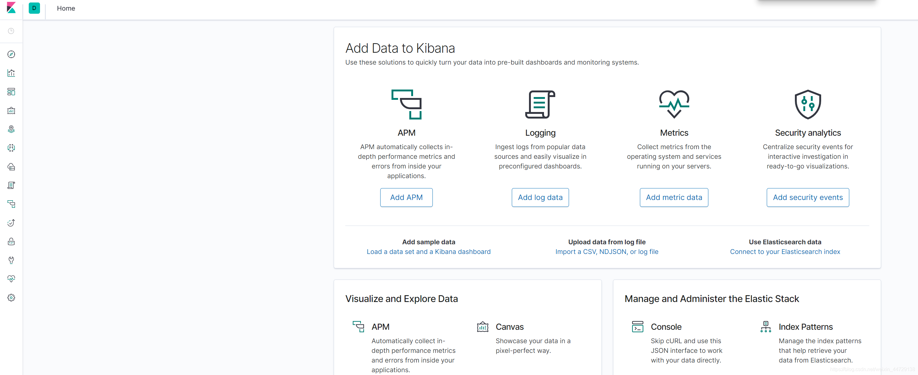Open Dev Tools wrench icon in sidebar

11,260
